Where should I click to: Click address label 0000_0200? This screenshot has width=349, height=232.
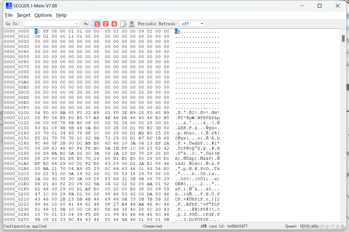pyautogui.click(x=17, y=194)
